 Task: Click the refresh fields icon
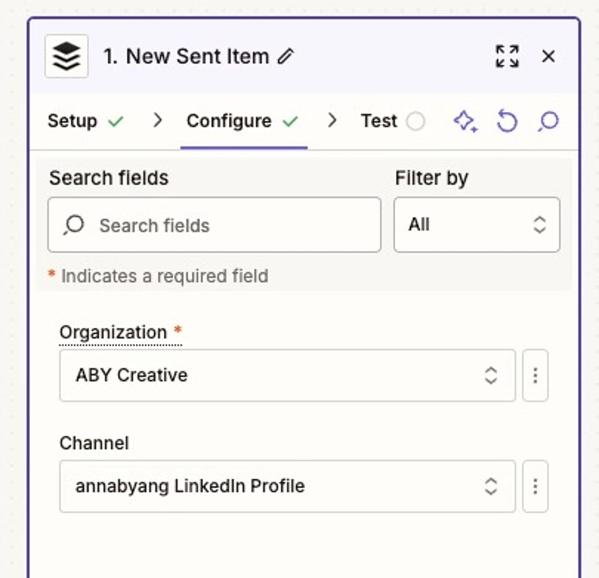506,121
